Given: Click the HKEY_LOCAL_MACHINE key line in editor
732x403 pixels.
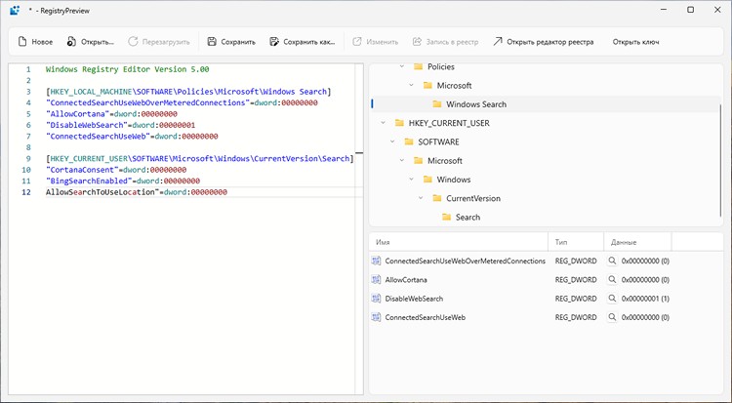Looking at the screenshot, I should point(188,92).
